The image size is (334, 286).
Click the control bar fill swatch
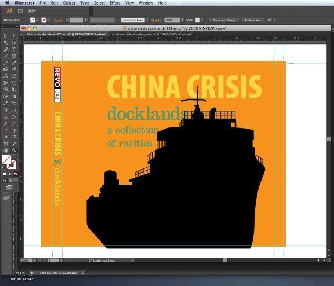point(32,20)
